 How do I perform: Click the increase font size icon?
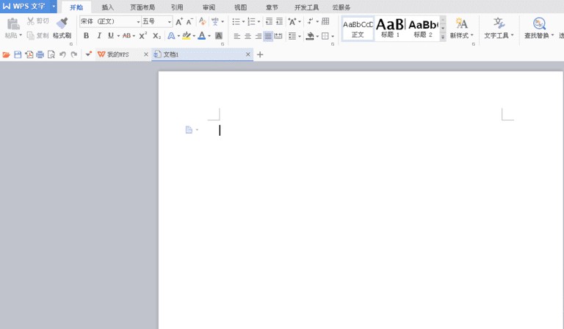tap(179, 21)
